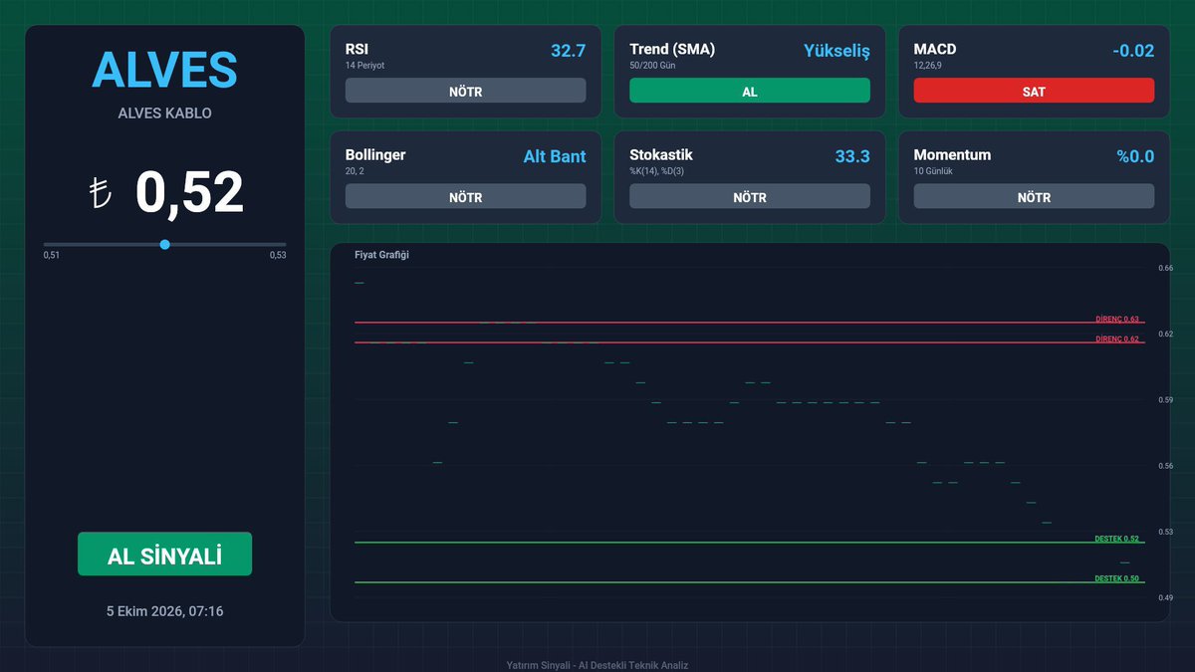Select the Trend (SMA) card title
This screenshot has height=672, width=1195.
[x=672, y=49]
